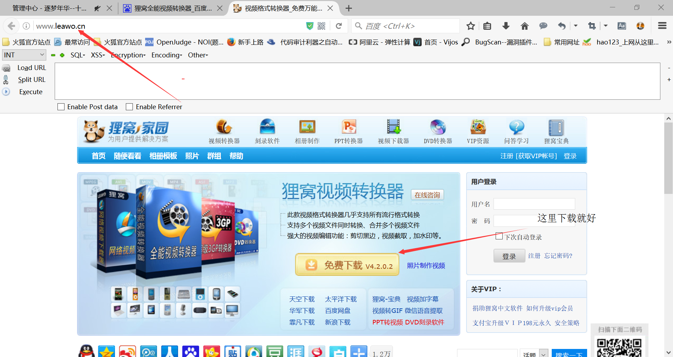673x357 pixels.
Task: Open 群组 in site navigation
Action: [214, 156]
